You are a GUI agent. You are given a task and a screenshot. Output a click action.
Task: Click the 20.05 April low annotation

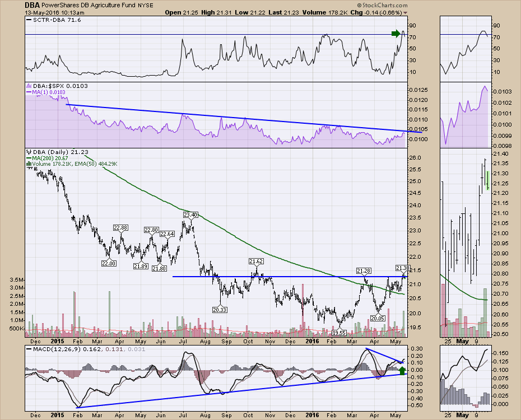click(x=378, y=318)
